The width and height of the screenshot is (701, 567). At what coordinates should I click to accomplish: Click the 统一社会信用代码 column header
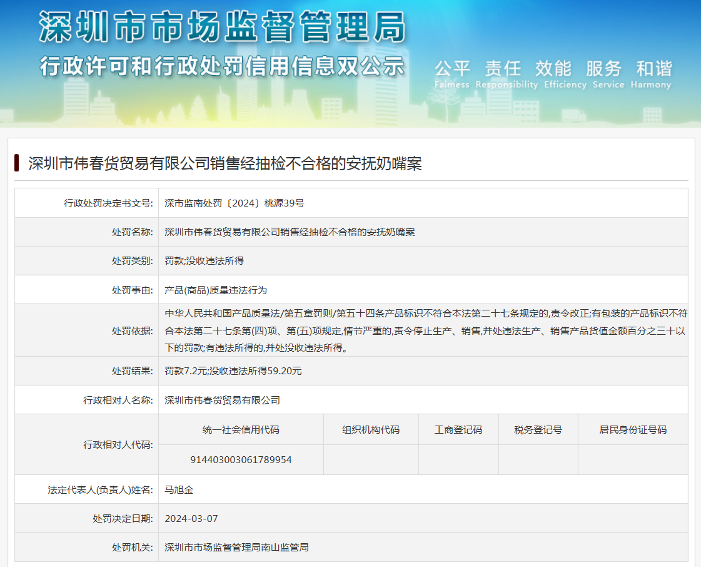click(x=241, y=429)
